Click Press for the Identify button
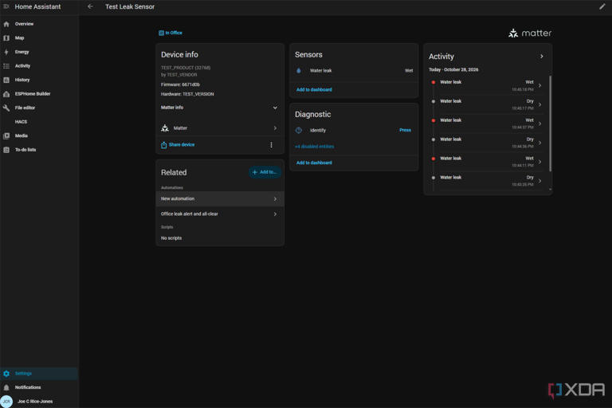Screen dimensions: 612x408 pyautogui.click(x=405, y=130)
